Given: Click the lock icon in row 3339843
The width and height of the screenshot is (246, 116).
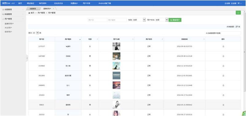Looking at the screenshot, I should [x=223, y=66].
